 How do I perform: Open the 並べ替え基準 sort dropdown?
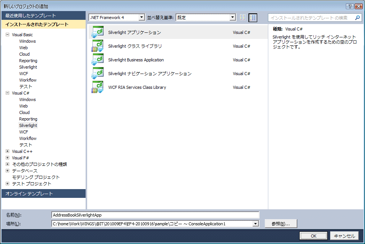(232, 18)
